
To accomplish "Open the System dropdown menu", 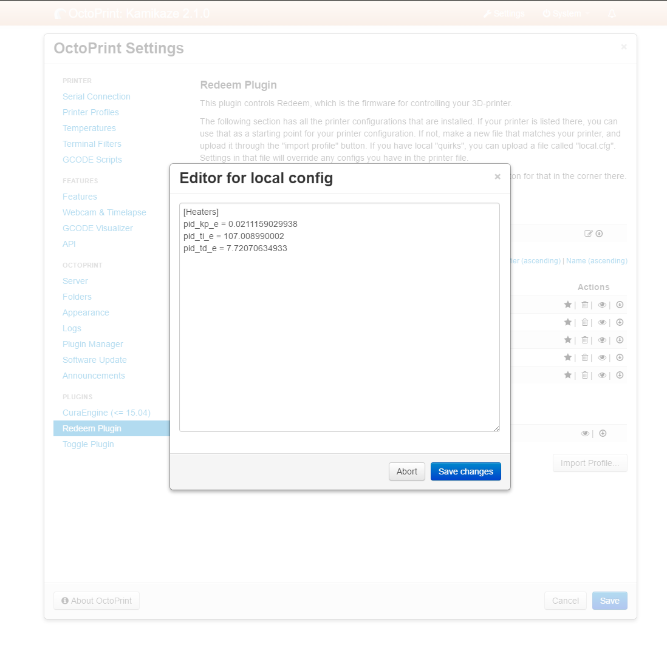I will (x=562, y=14).
